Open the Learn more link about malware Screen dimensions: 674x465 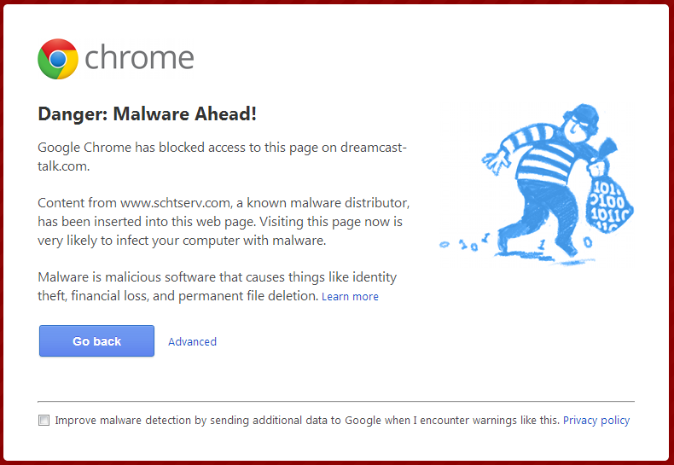click(x=350, y=297)
